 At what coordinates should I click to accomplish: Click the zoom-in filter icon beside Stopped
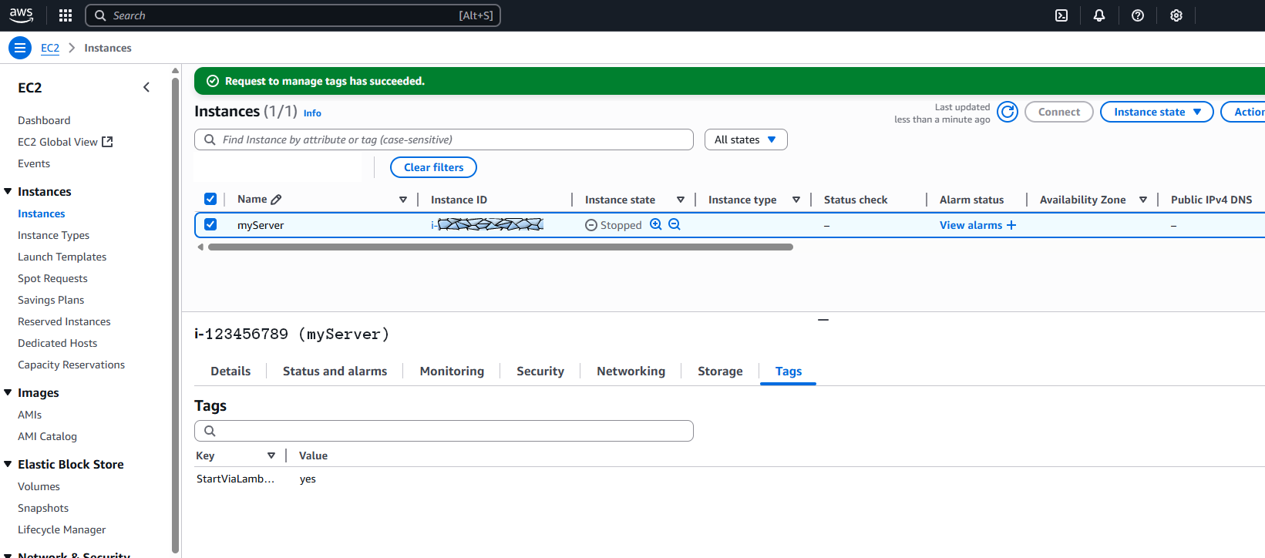click(656, 224)
